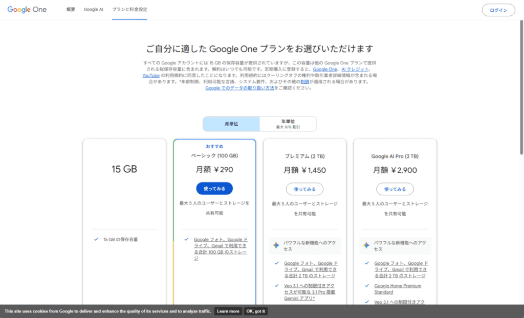The height and width of the screenshot is (318, 524).
Task: Open the AI クレジット terms link
Action: pyautogui.click(x=355, y=69)
